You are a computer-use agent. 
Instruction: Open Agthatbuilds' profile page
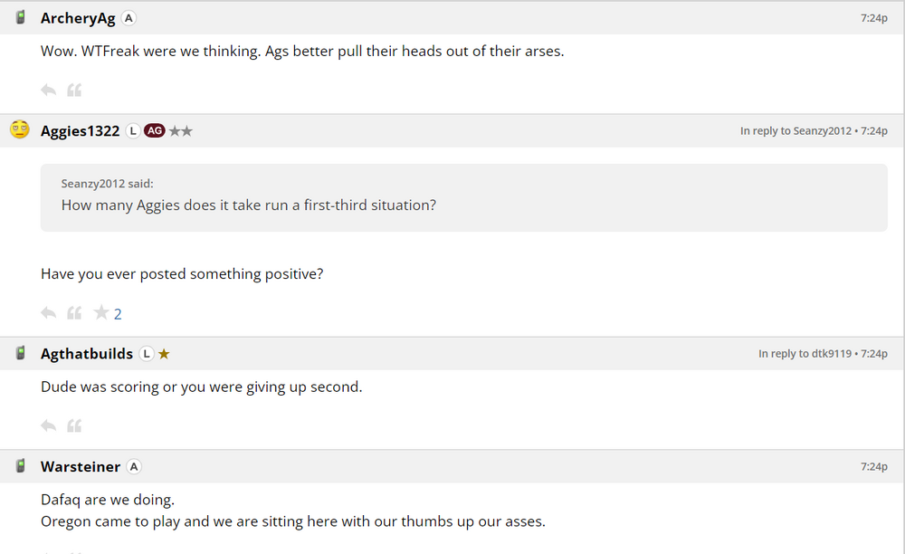pos(87,354)
